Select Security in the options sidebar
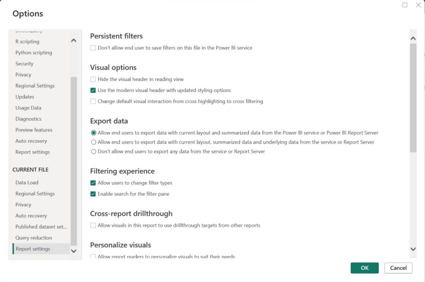This screenshot has width=425, height=282. click(24, 63)
